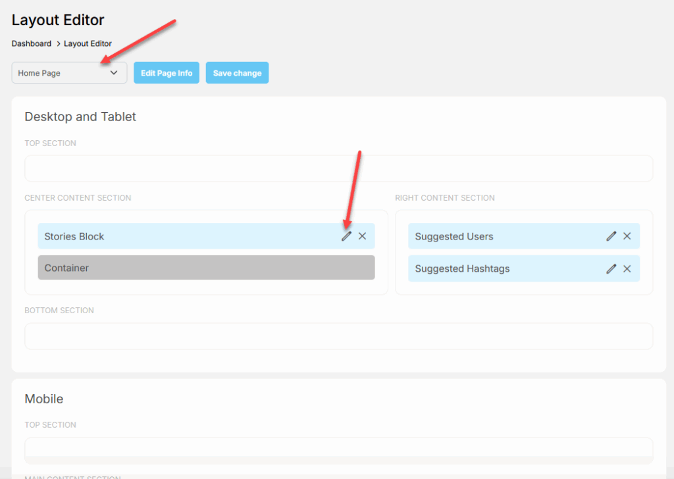Click Layout Editor breadcrumb item
This screenshot has width=674, height=479.
pos(88,43)
